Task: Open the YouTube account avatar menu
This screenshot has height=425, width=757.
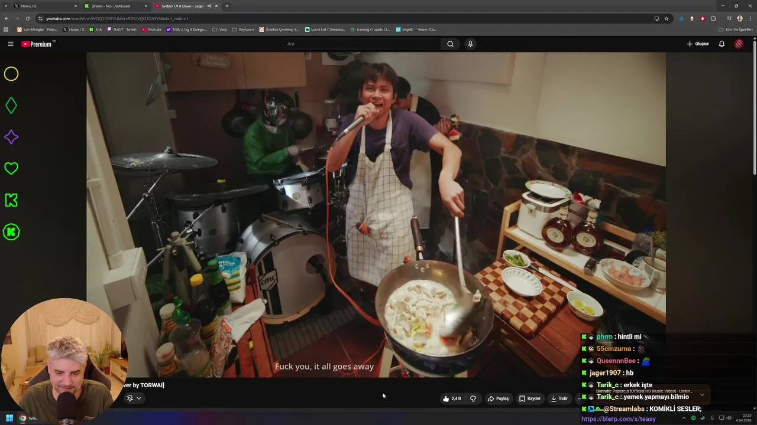Action: 739,44
